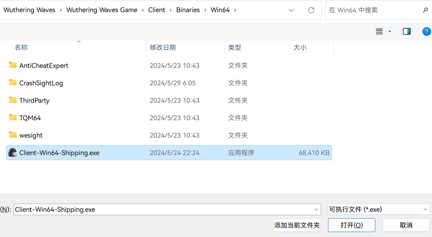Click 文件夹 type cell in CrashSightLog row

point(238,83)
